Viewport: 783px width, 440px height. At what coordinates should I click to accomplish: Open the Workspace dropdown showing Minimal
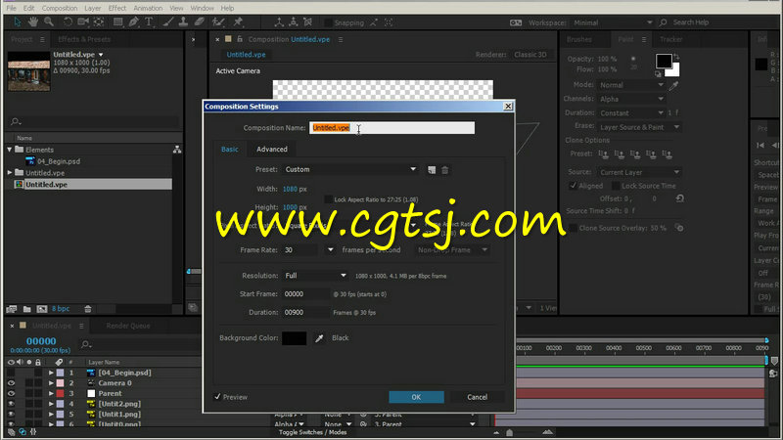(x=613, y=22)
